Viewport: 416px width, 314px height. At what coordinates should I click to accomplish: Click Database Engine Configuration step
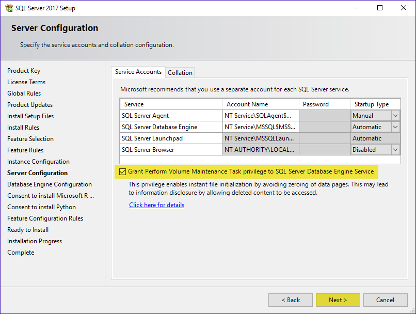tap(50, 184)
